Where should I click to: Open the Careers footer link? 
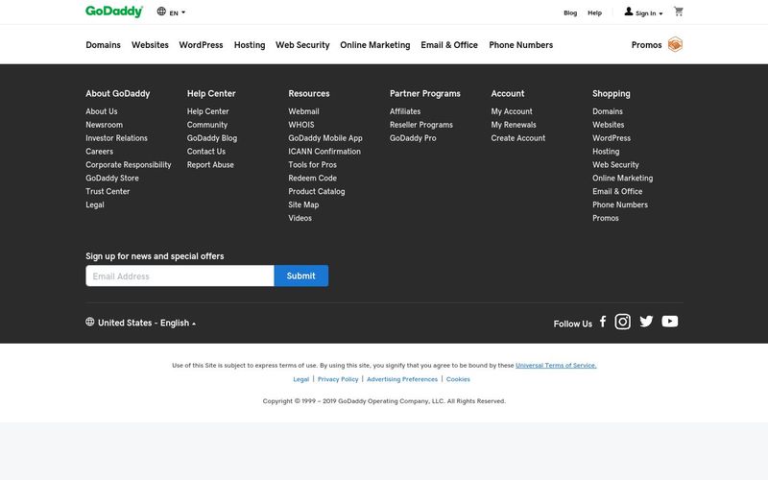pyautogui.click(x=100, y=152)
